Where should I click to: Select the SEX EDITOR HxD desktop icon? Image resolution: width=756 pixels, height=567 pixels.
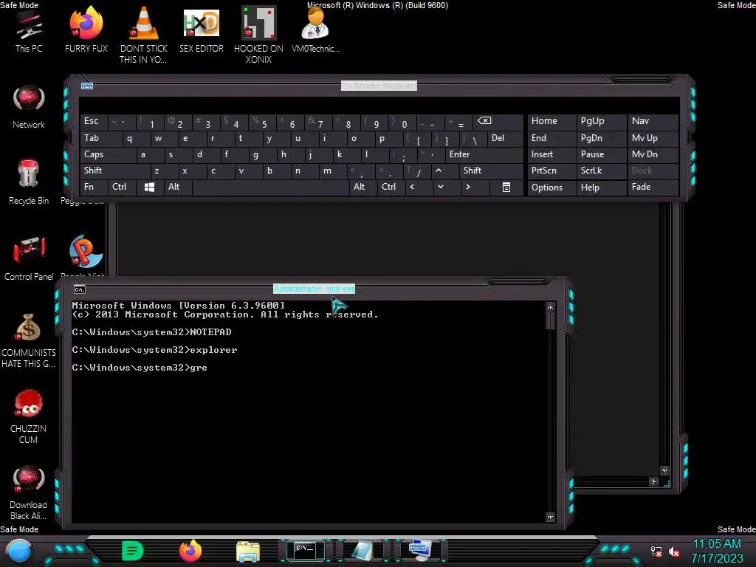202,30
